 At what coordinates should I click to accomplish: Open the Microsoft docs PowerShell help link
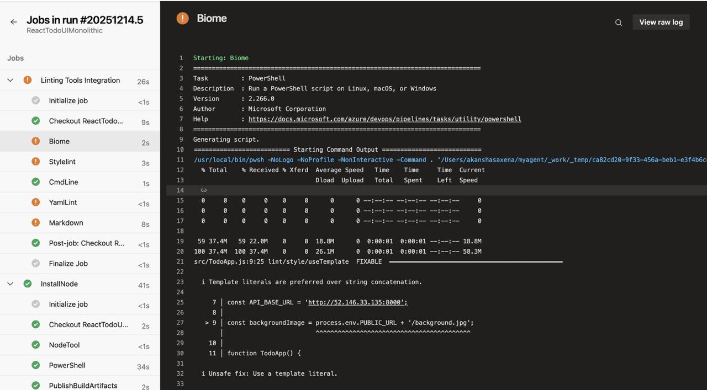384,119
